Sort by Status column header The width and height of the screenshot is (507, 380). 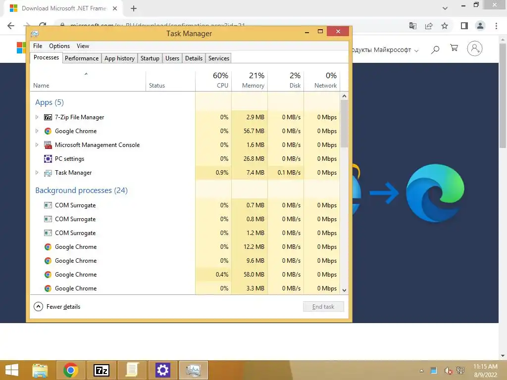click(170, 81)
